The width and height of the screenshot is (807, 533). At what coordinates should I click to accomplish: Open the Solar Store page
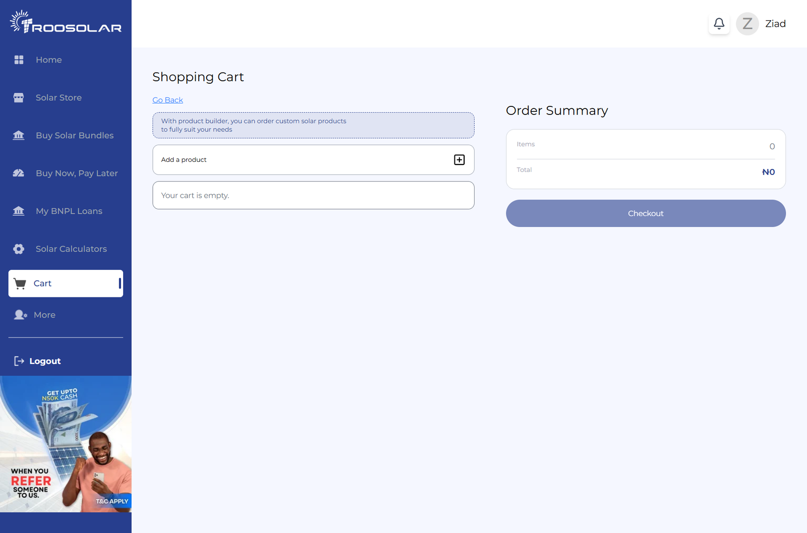[59, 98]
